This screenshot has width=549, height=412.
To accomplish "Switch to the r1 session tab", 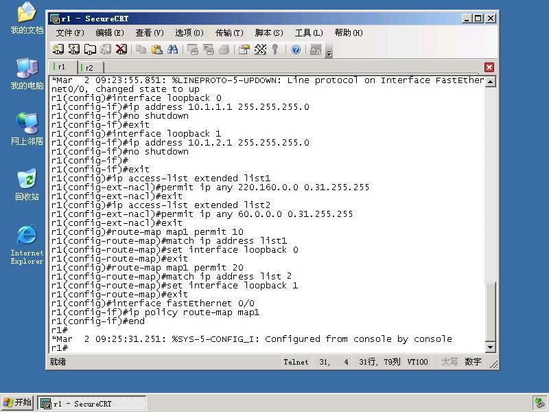I will click(63, 67).
